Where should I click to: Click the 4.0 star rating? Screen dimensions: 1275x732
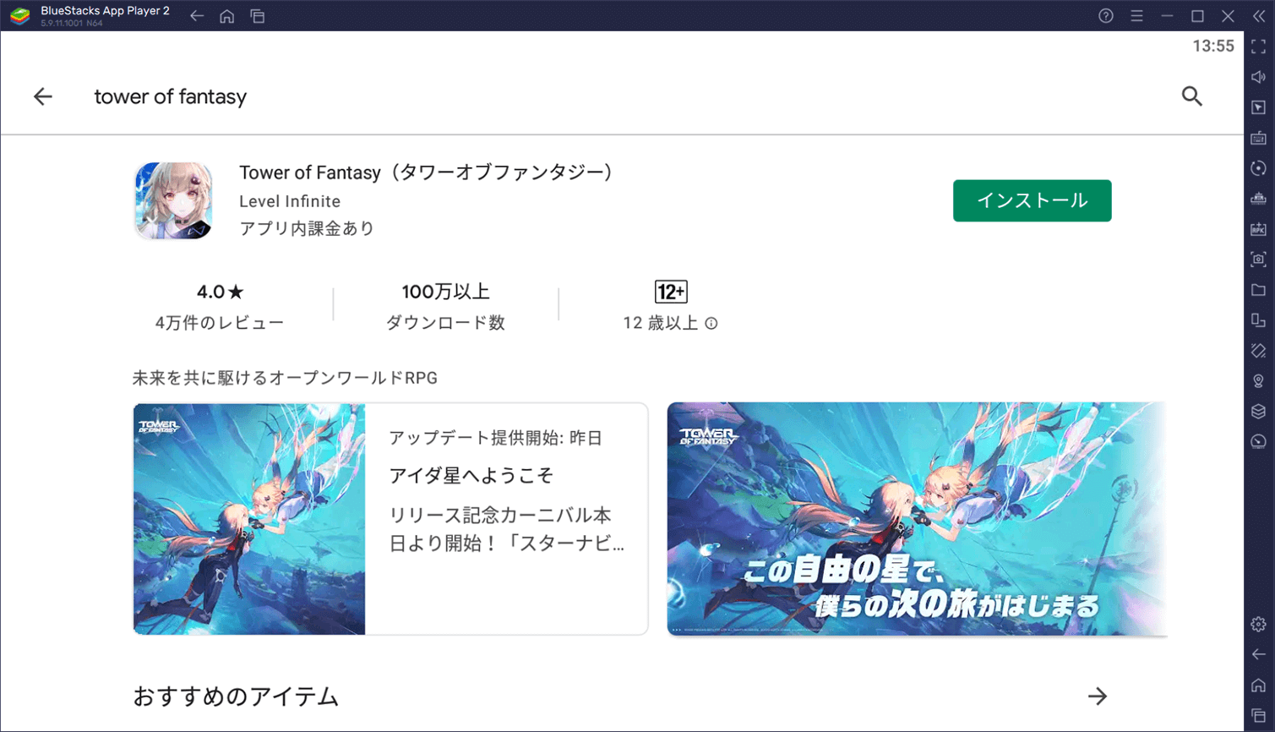(221, 292)
